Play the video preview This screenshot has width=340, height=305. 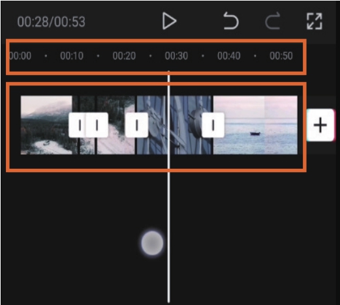tap(170, 21)
